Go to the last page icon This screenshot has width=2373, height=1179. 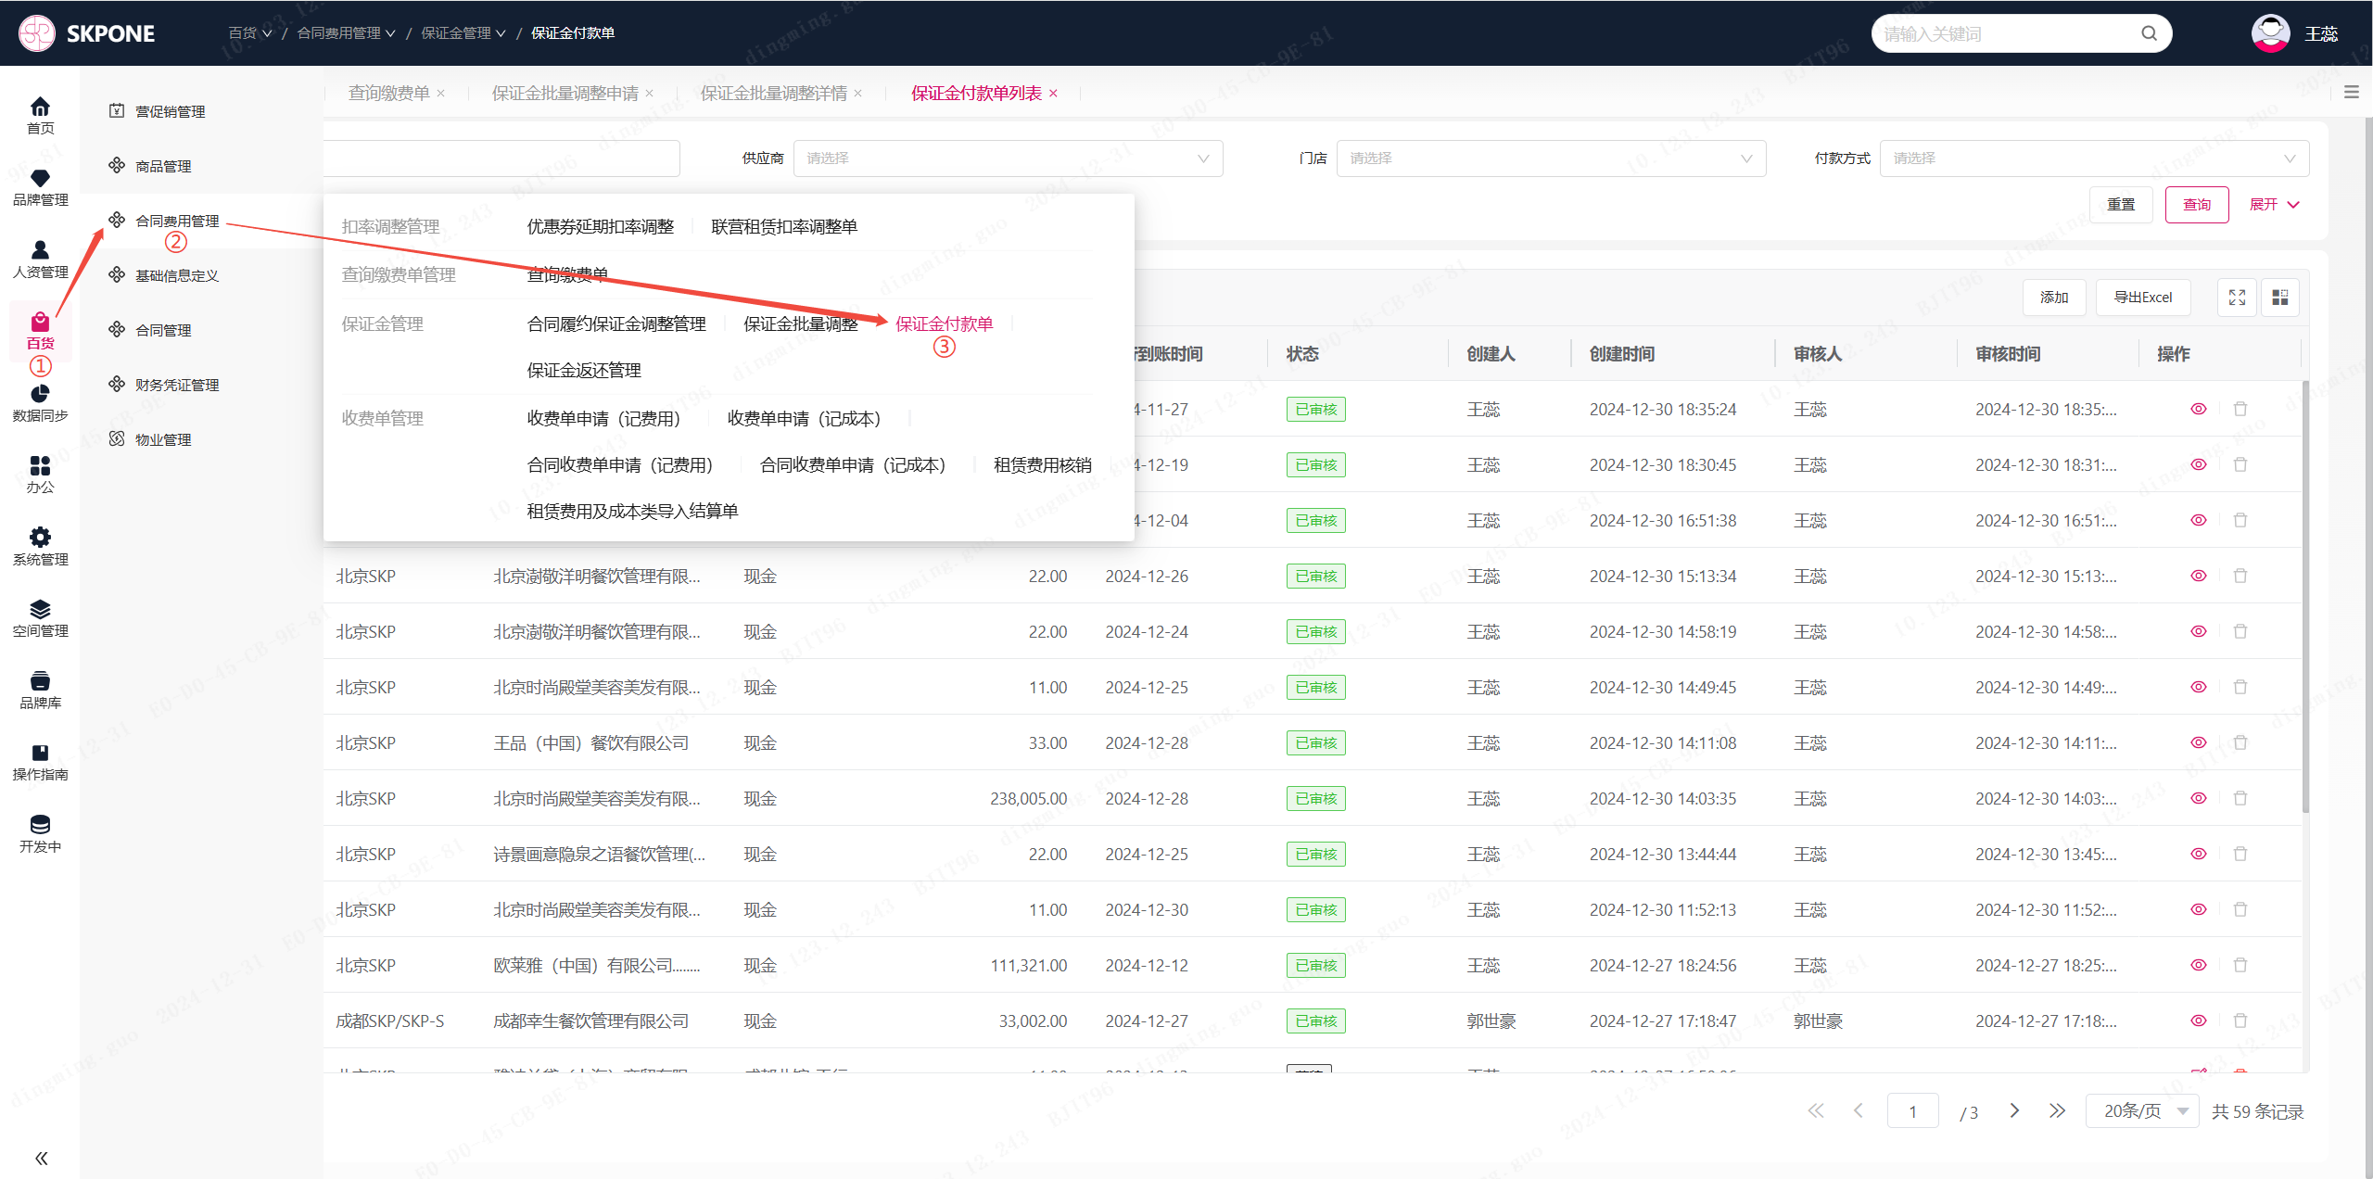(x=2057, y=1110)
